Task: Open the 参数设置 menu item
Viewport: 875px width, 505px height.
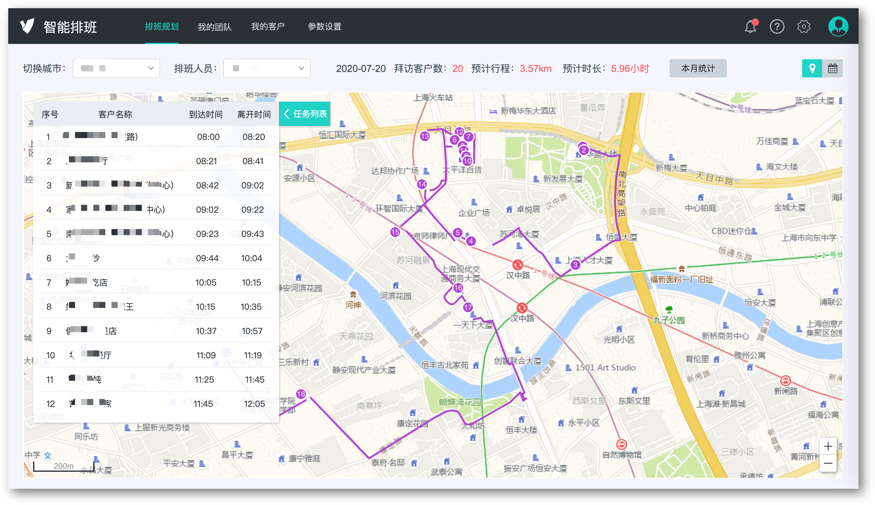Action: (x=325, y=27)
